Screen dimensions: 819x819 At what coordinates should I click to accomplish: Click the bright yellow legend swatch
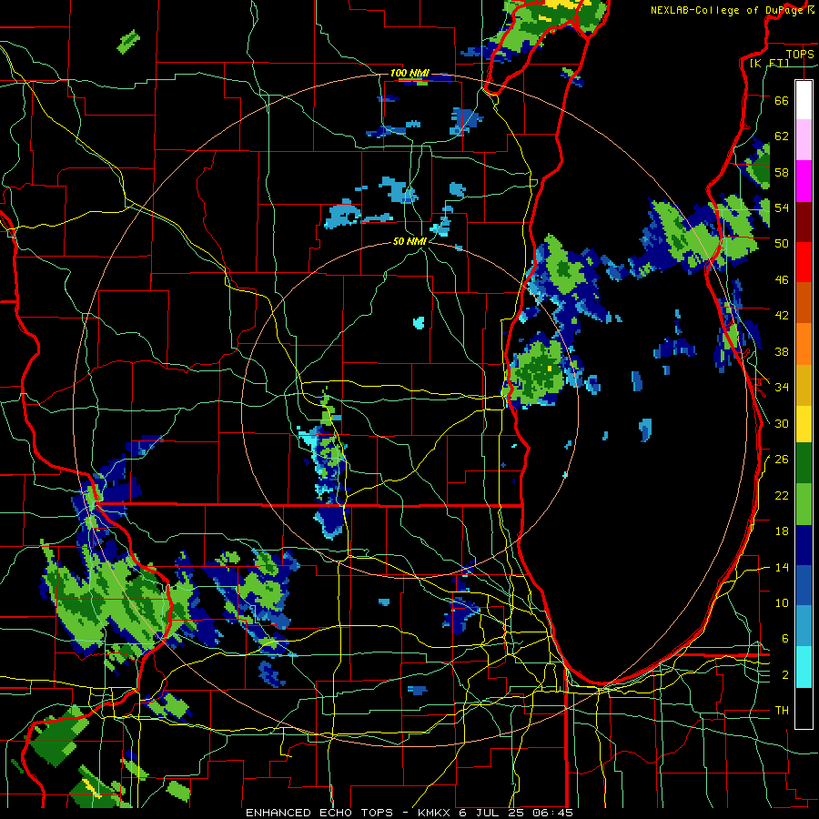pyautogui.click(x=804, y=424)
